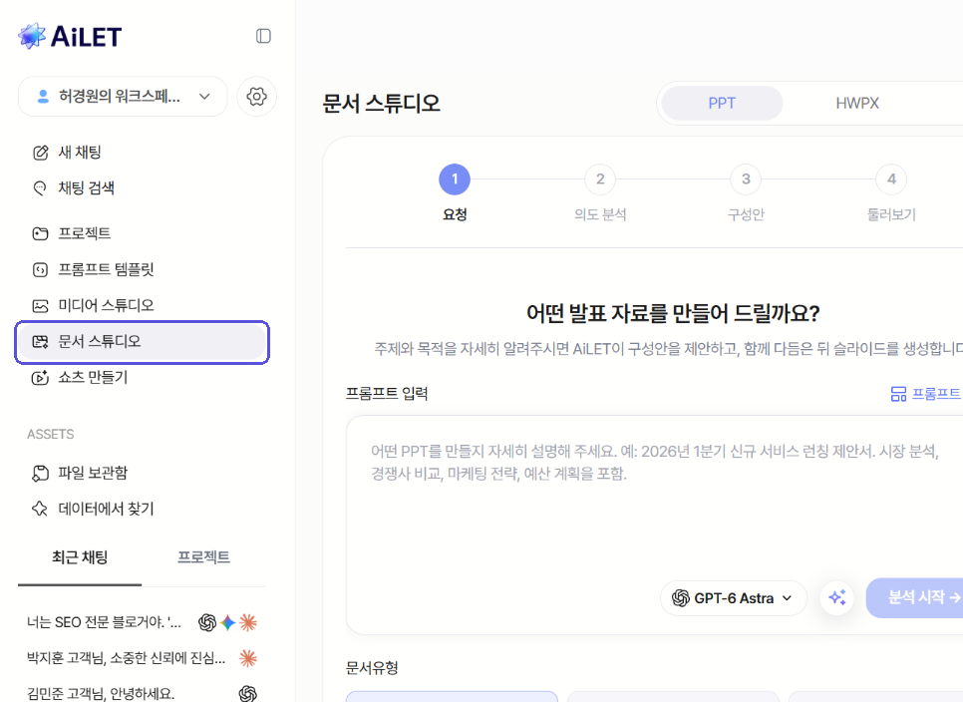The image size is (963, 702).
Task: Open 파일 보관함
Action: tap(143, 473)
